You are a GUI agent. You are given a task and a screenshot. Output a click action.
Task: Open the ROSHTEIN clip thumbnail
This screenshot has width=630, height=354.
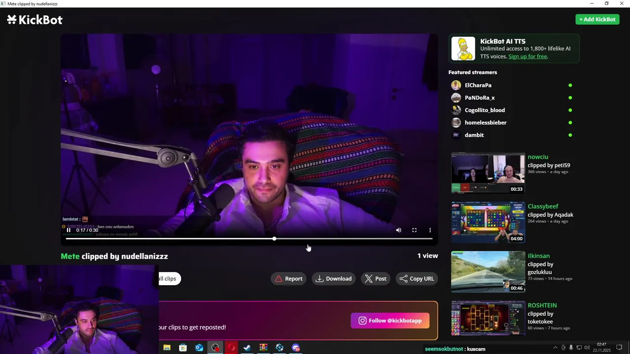pos(488,318)
